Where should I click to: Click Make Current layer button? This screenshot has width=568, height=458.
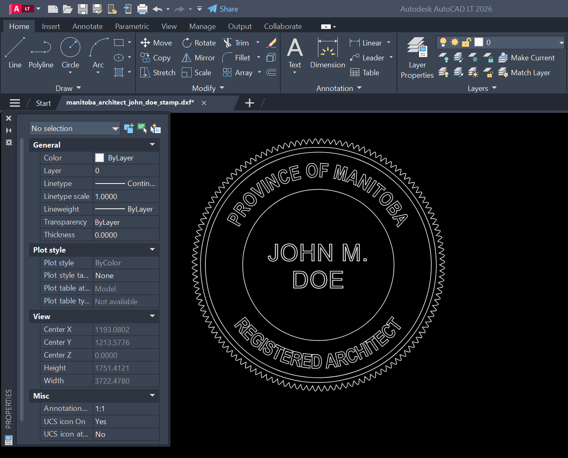[526, 58]
